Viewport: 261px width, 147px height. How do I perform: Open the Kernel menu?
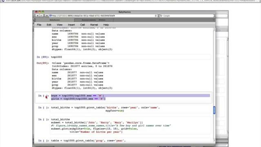click(94, 24)
